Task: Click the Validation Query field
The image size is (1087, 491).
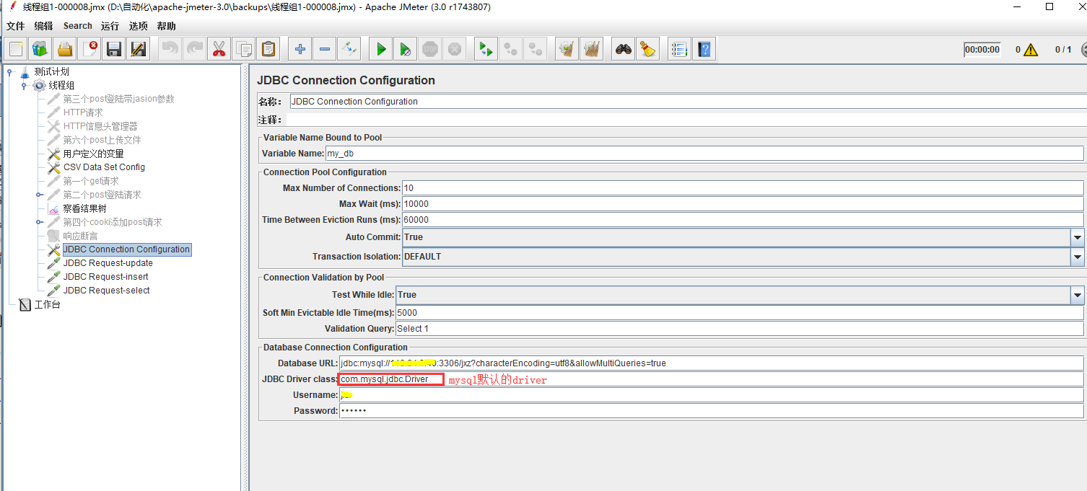Action: pos(740,329)
